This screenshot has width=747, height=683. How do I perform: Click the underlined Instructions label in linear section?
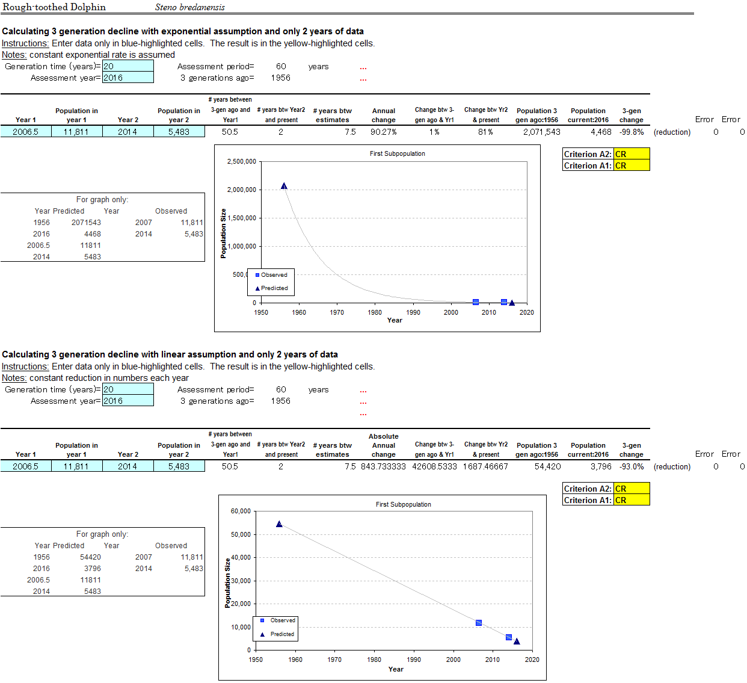pos(25,366)
